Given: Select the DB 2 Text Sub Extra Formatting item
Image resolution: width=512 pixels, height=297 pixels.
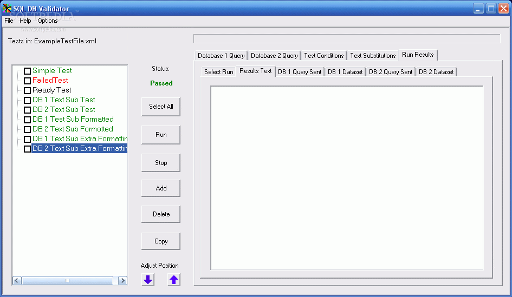Looking at the screenshot, I should pos(79,148).
